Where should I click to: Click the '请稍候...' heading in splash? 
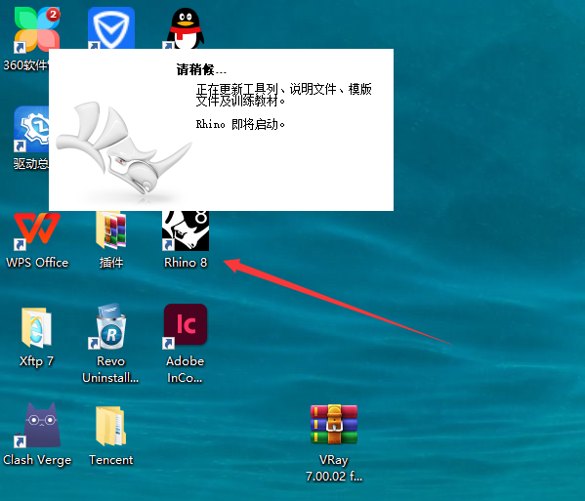coord(201,69)
